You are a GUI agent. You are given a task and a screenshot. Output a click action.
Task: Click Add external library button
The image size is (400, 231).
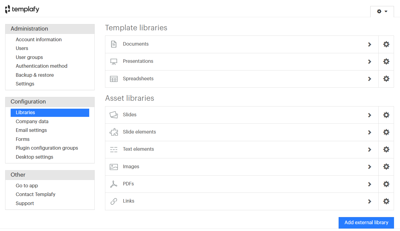tap(366, 223)
